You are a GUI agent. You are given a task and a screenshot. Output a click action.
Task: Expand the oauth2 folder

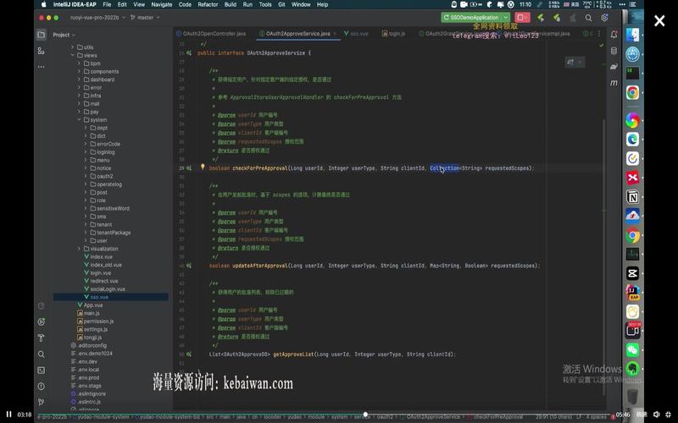86,176
